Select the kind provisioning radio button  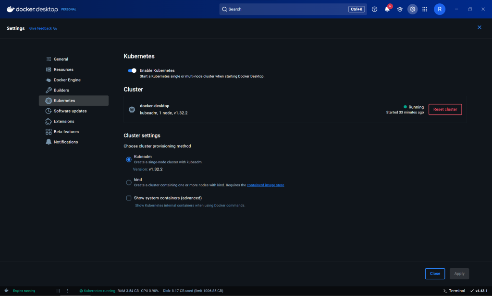(129, 182)
